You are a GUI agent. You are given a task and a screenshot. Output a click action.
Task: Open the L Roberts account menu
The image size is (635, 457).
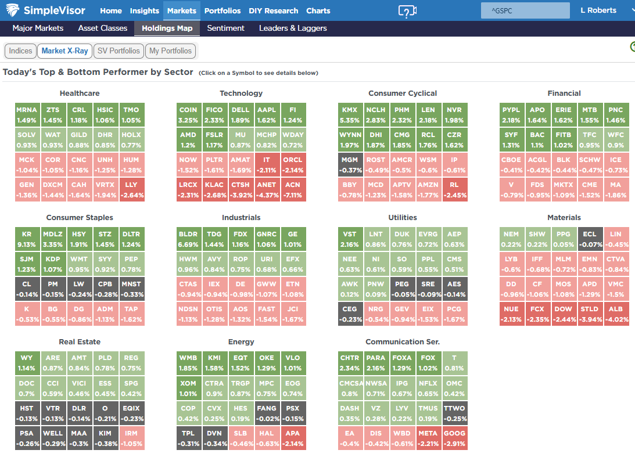[598, 10]
